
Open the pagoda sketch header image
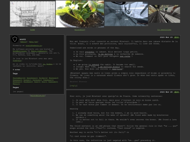[x=32, y=14]
